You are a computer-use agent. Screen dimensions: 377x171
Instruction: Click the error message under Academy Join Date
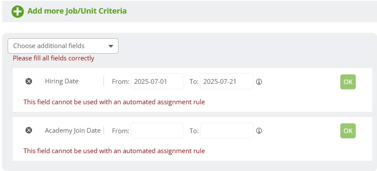pyautogui.click(x=114, y=151)
